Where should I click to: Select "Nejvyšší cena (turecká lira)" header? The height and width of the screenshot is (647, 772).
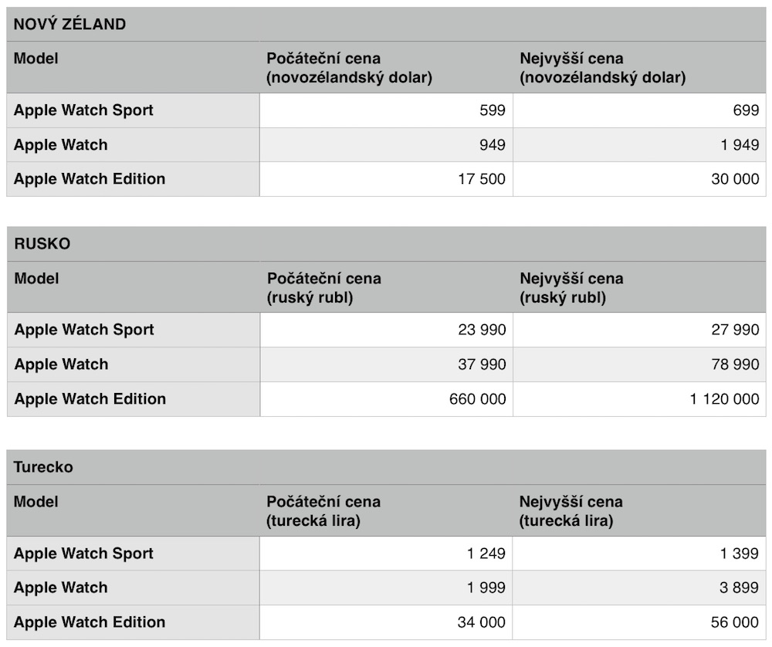tap(571, 511)
